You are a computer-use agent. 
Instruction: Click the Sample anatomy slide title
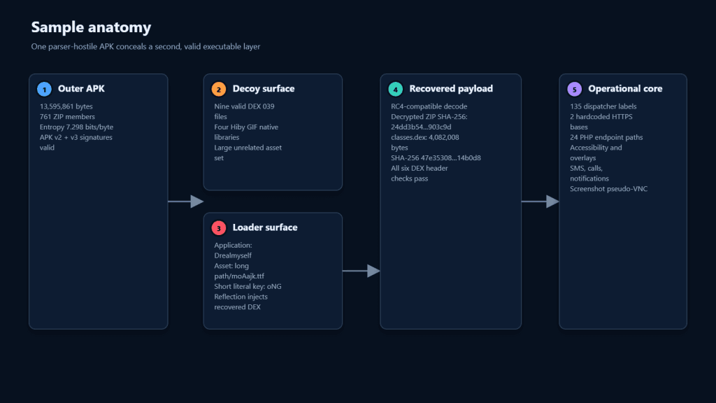(x=91, y=27)
